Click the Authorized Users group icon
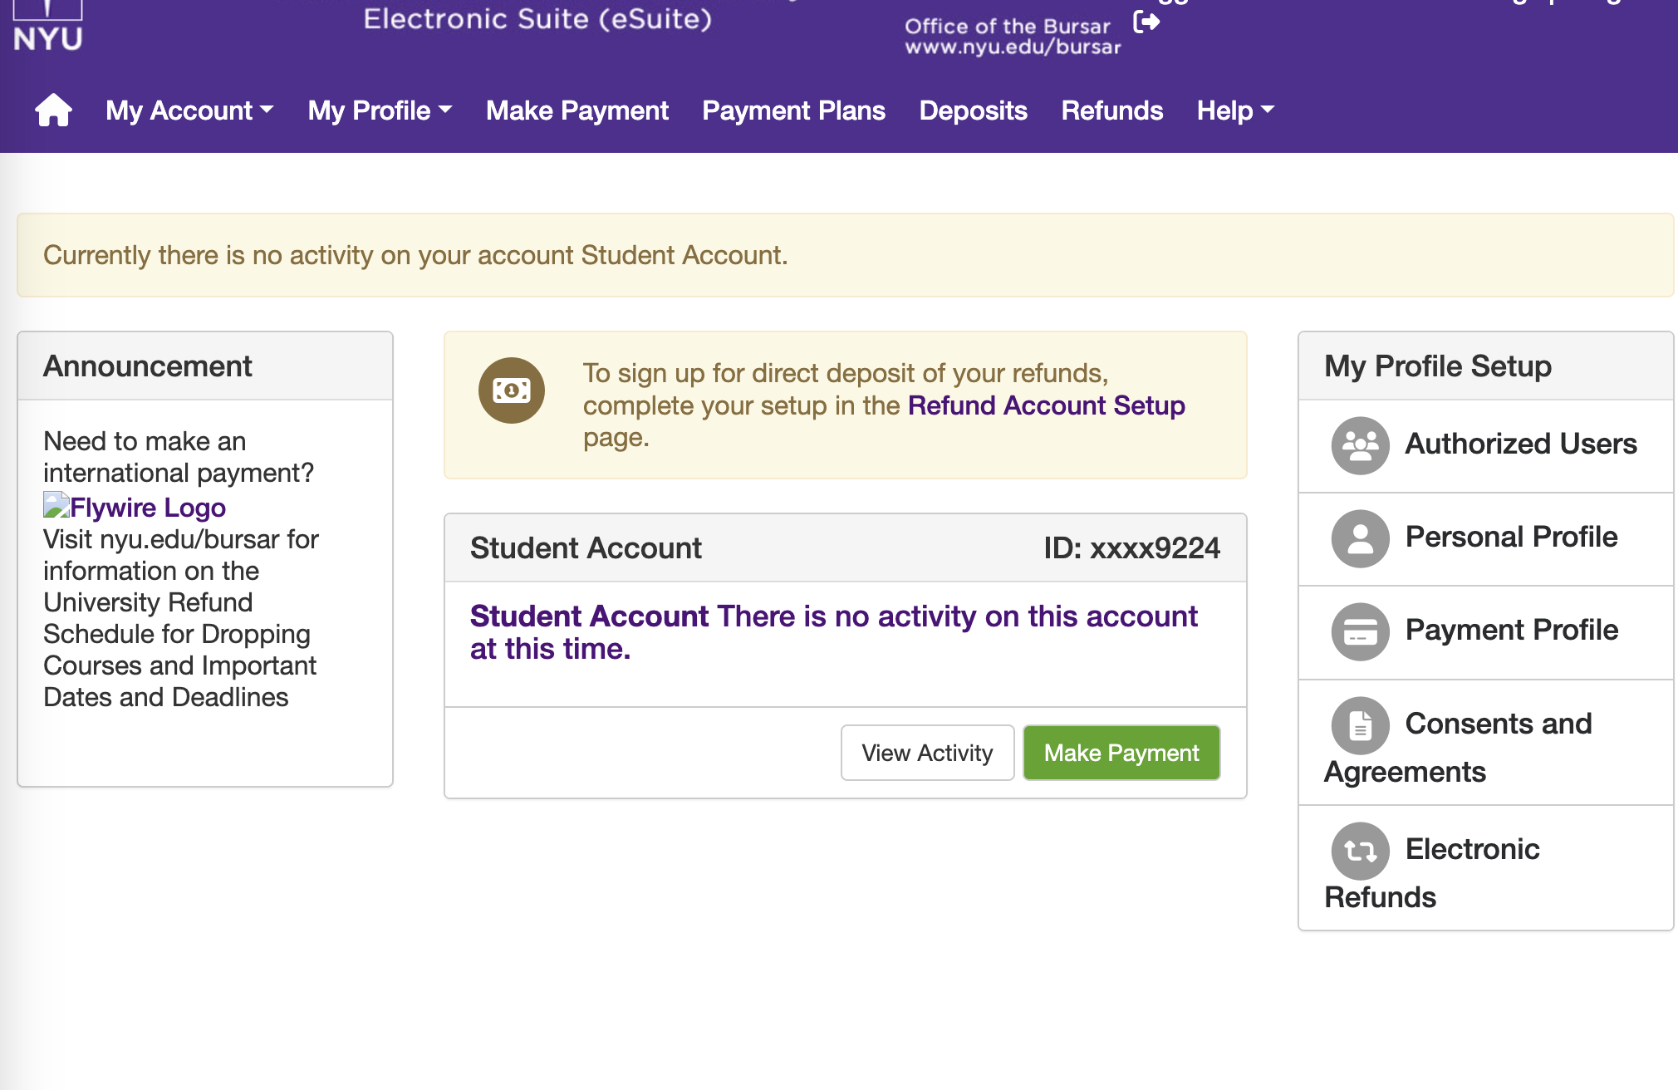This screenshot has height=1090, width=1678. tap(1360, 445)
